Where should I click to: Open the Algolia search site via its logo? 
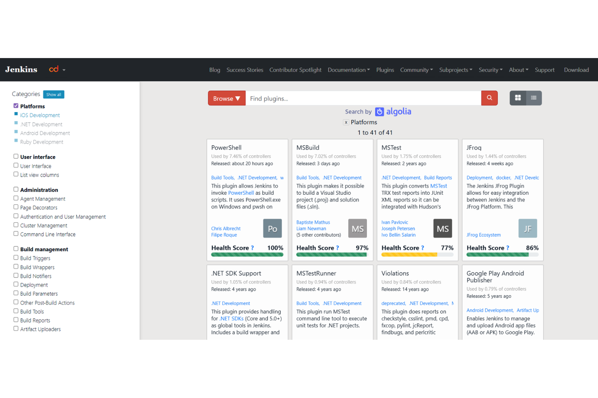(393, 112)
